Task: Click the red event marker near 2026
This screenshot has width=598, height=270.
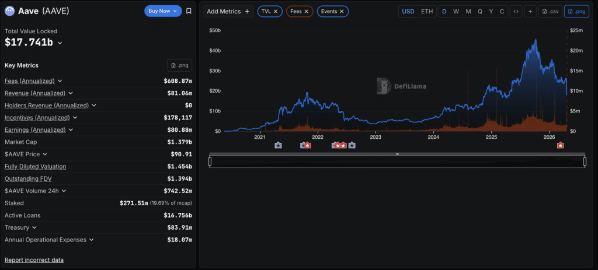Action: pos(560,145)
